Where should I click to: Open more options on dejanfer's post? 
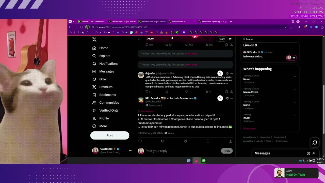(231, 73)
